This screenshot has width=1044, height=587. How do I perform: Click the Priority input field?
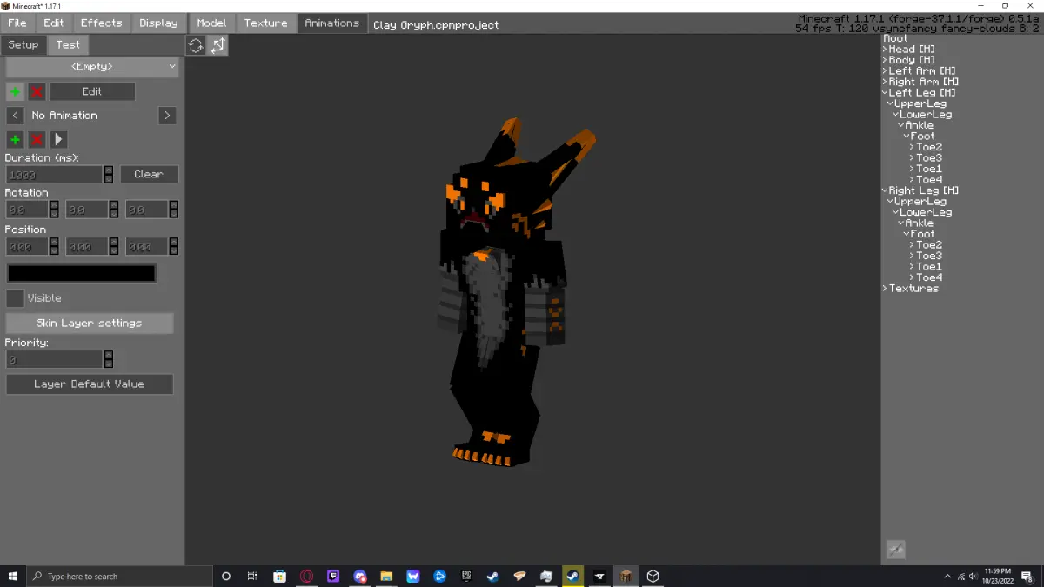click(x=55, y=360)
